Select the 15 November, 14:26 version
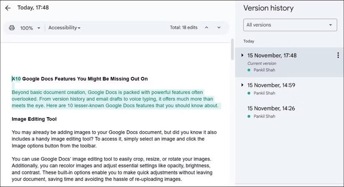 point(289,112)
